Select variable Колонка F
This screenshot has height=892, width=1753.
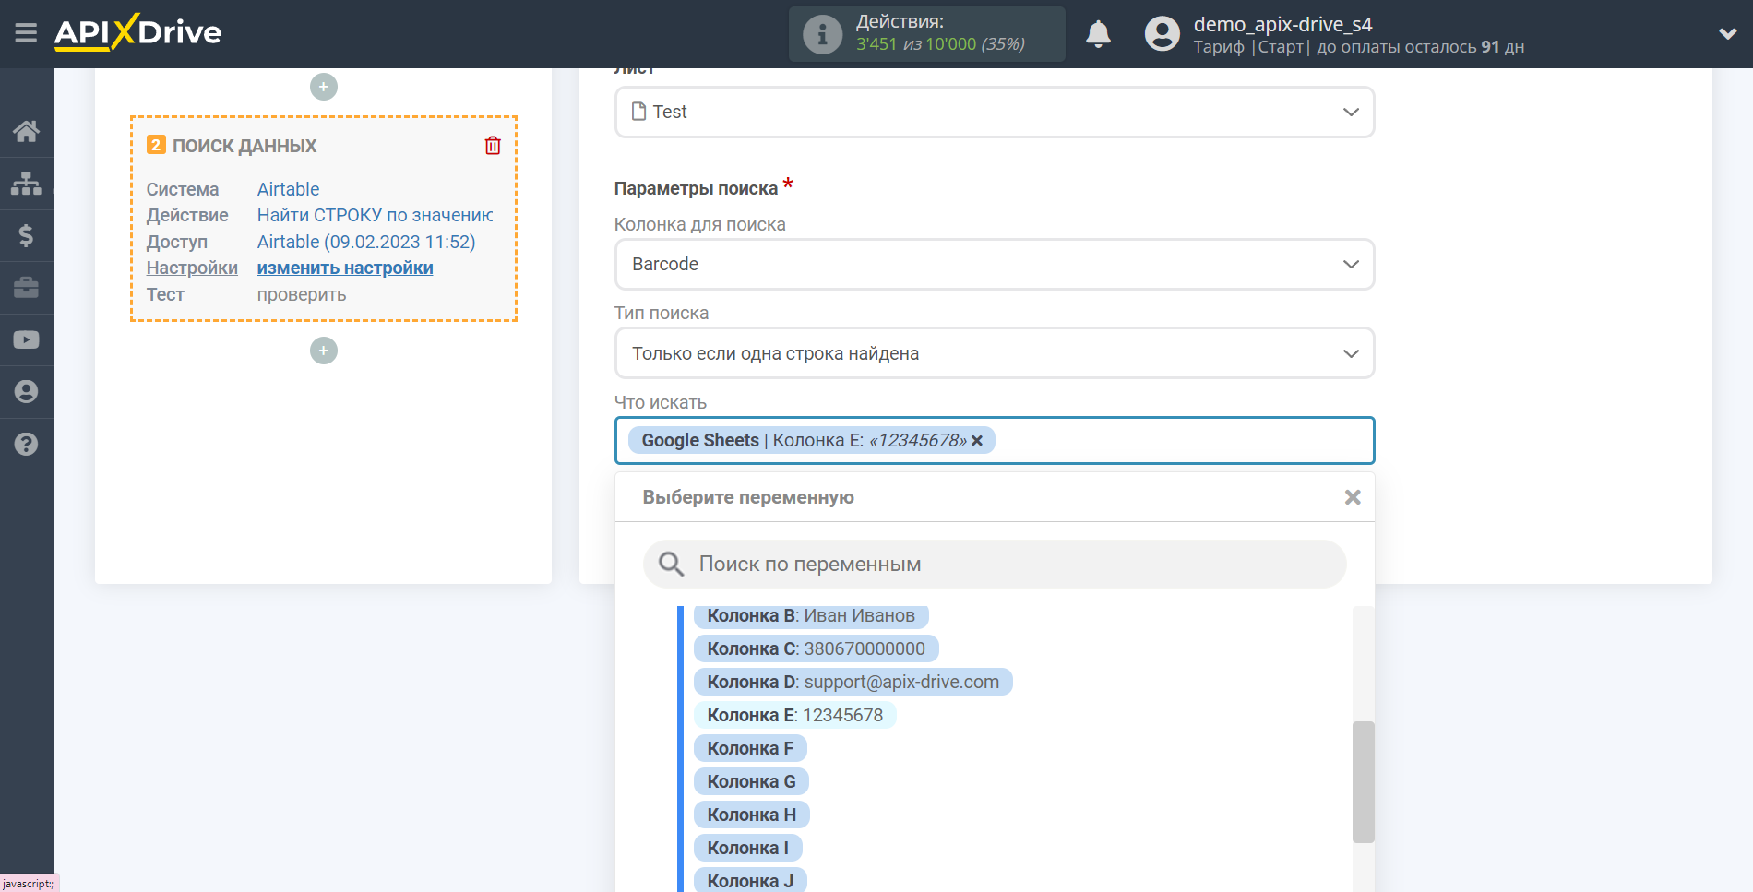tap(750, 748)
